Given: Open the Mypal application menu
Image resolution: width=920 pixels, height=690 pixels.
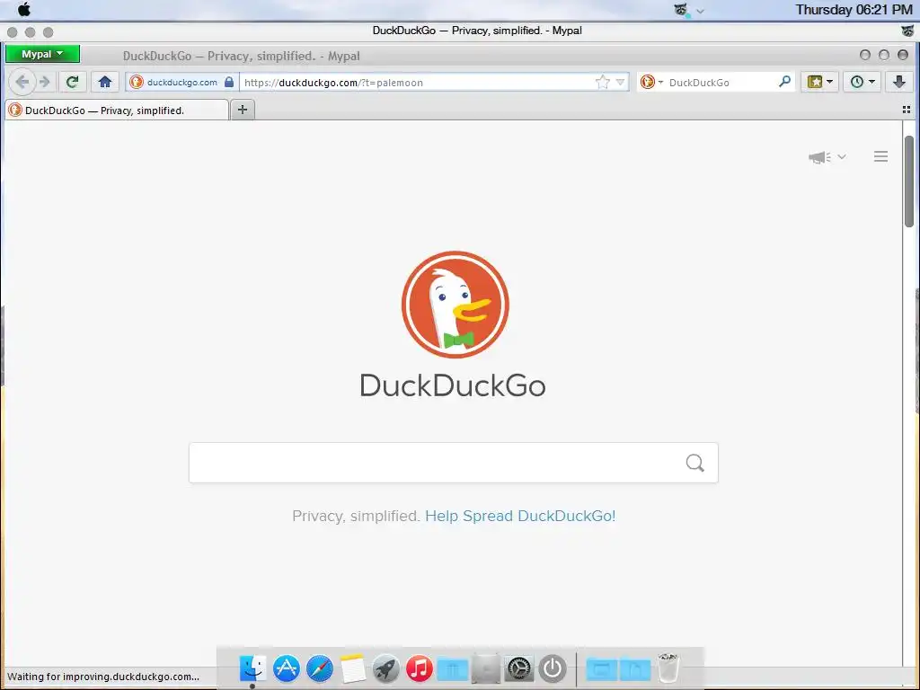Looking at the screenshot, I should point(42,54).
